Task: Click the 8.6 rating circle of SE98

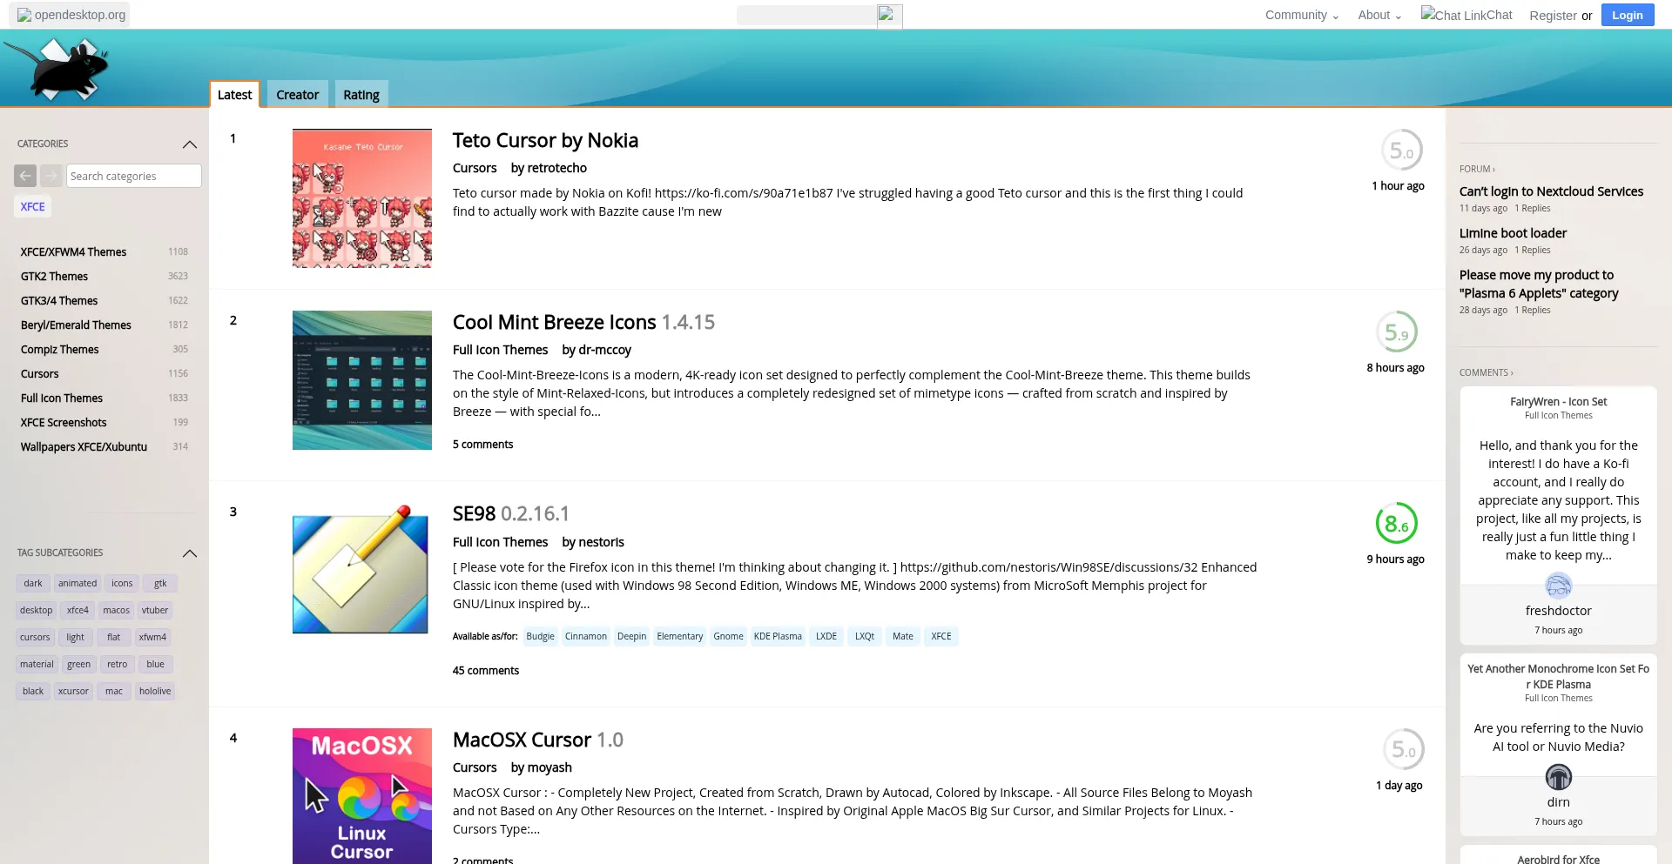Action: [1396, 524]
